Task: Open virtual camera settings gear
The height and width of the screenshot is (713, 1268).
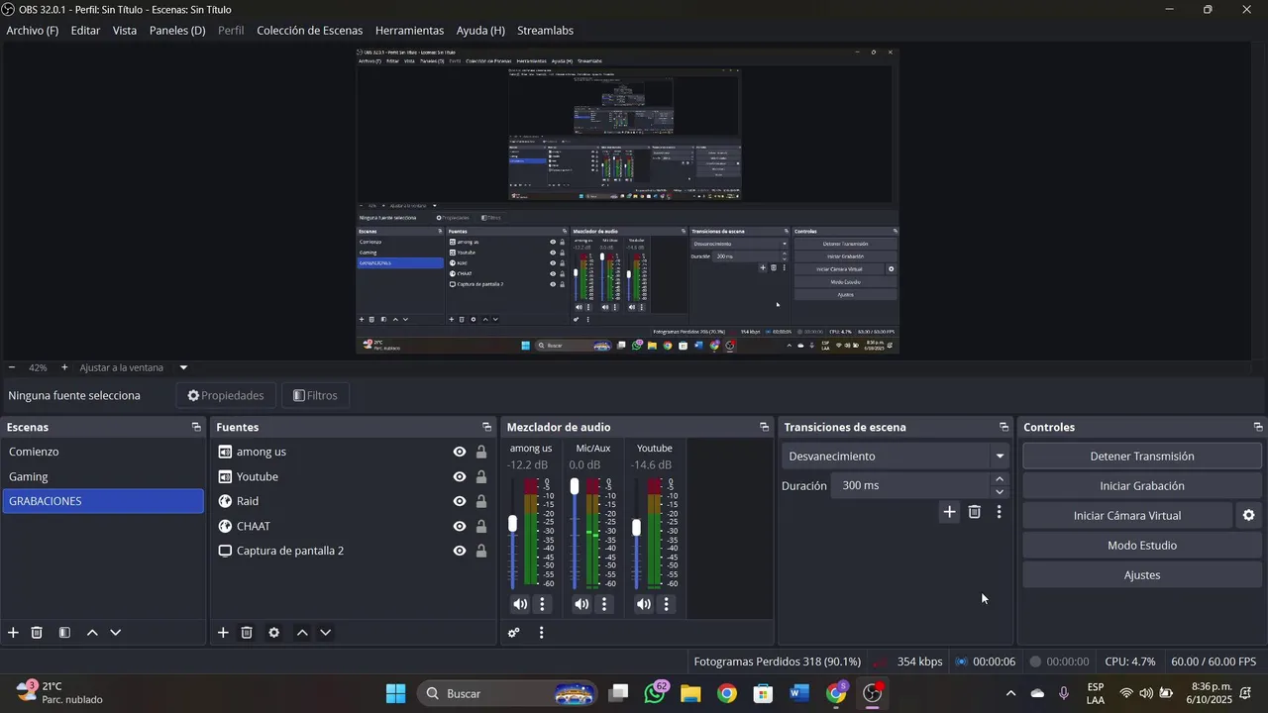Action: click(x=1248, y=515)
